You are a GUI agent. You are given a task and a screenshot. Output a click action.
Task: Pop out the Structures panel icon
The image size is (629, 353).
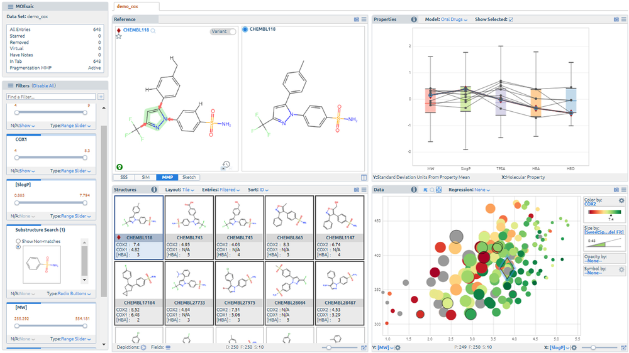point(364,348)
